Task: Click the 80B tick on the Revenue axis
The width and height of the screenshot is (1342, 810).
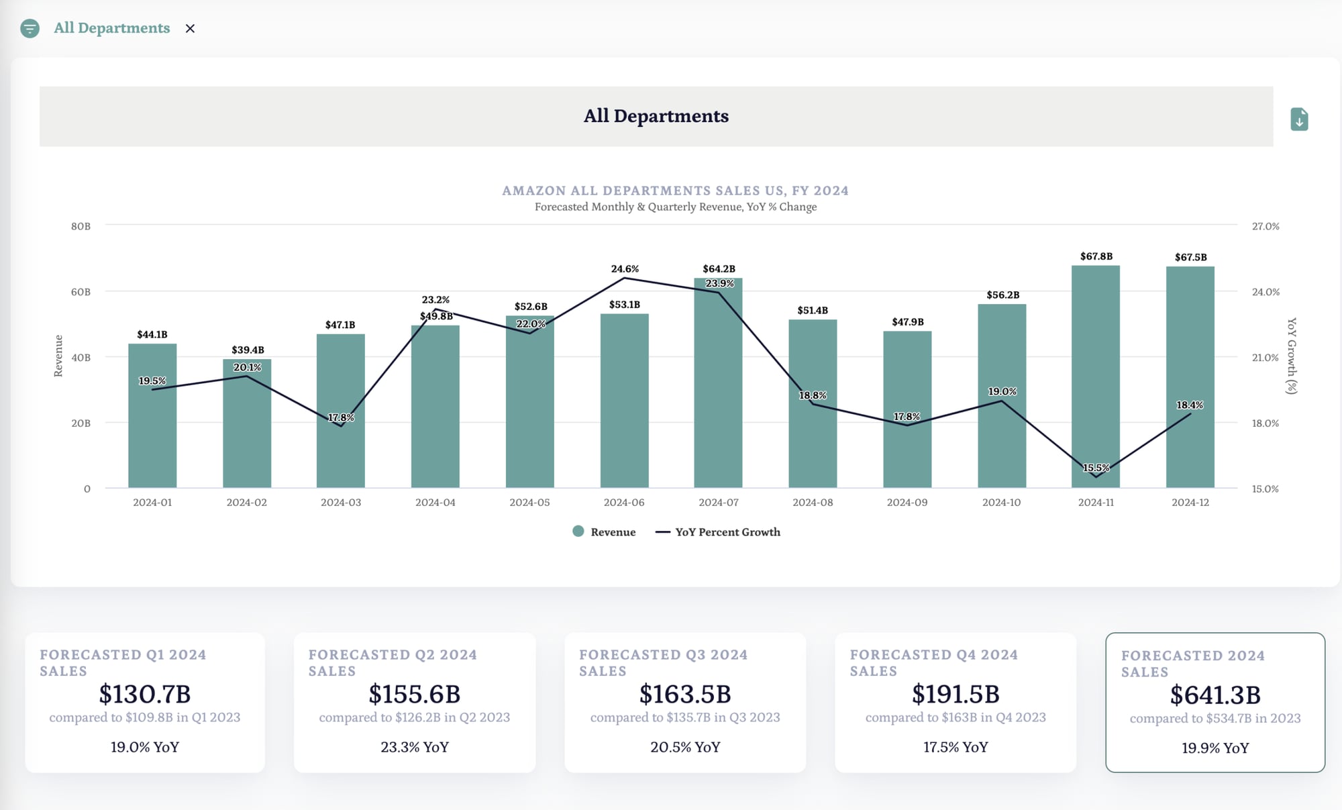Action: pyautogui.click(x=81, y=226)
